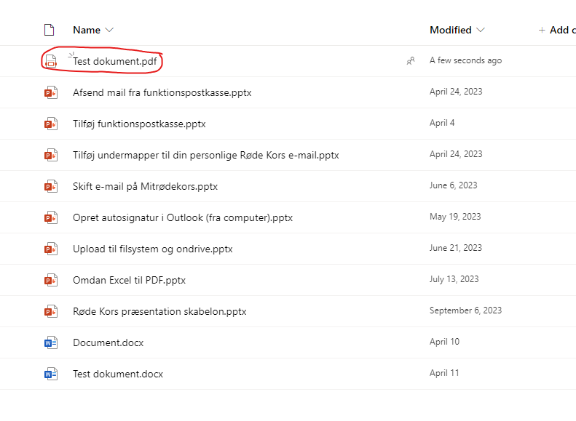The image size is (576, 421).
Task: Open Test dokument.docx file
Action: (118, 374)
